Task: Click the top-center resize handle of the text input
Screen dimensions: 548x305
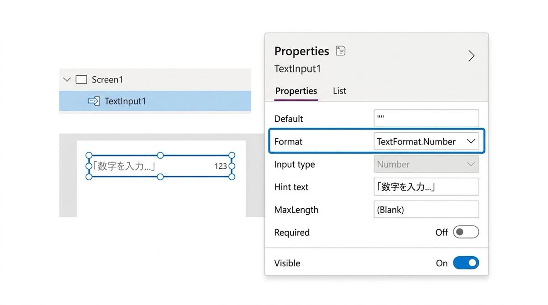Action: 160,155
